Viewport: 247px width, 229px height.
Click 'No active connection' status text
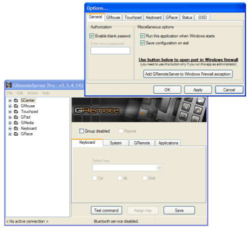(27, 222)
